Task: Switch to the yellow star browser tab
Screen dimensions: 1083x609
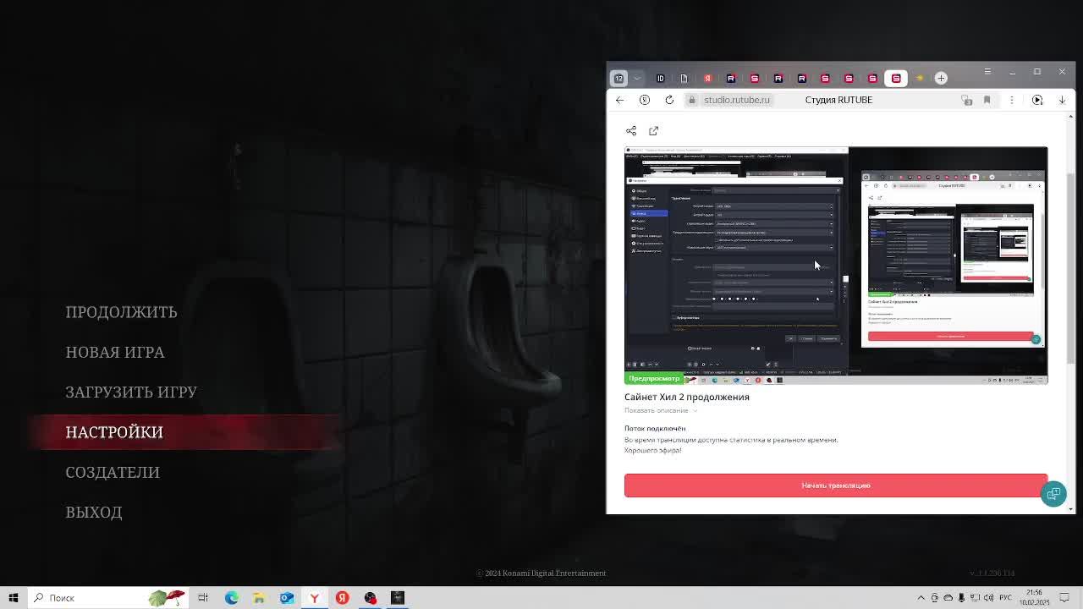Action: (x=920, y=79)
